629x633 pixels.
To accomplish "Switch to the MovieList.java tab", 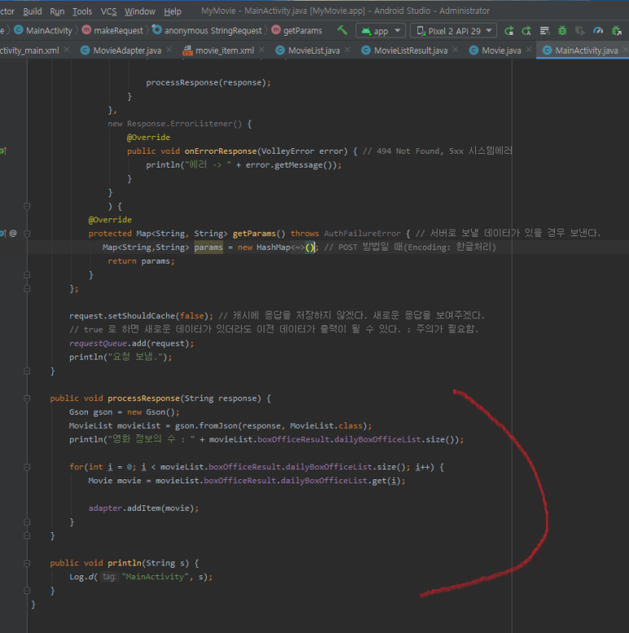I will [x=314, y=50].
